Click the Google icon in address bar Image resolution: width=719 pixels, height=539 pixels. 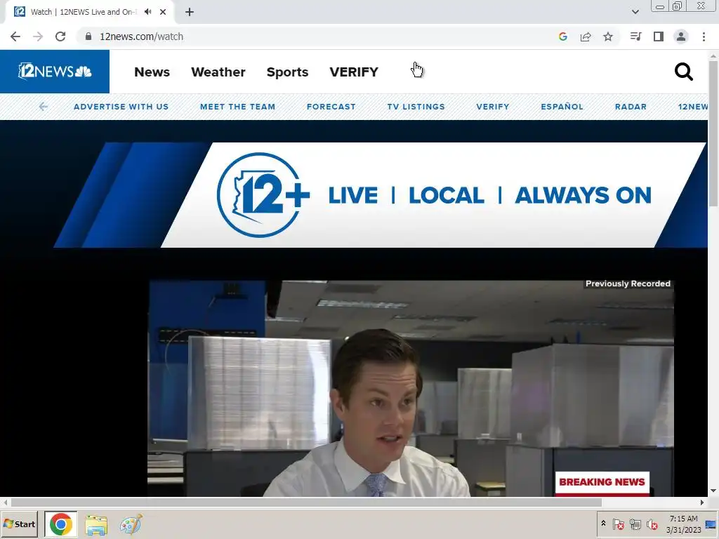point(563,36)
